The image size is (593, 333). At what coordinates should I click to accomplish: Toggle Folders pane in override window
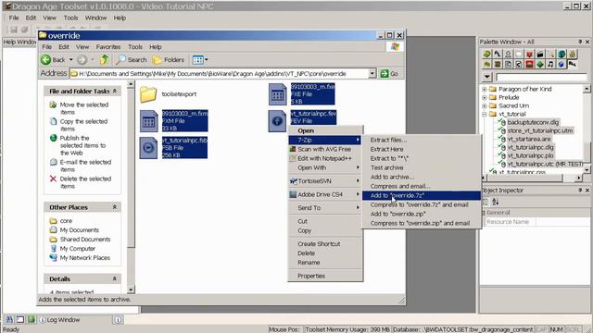click(169, 59)
